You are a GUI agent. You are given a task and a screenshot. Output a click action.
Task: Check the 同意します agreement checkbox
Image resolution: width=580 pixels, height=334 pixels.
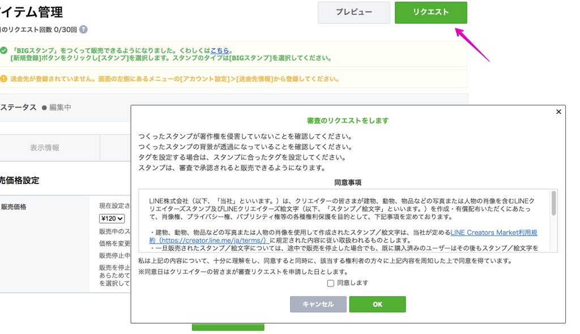(x=331, y=283)
